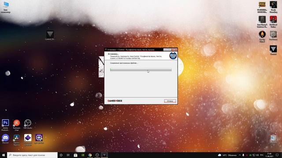Open the dark portrait game shortcut, top right
282x158 pixels.
coord(273,7)
